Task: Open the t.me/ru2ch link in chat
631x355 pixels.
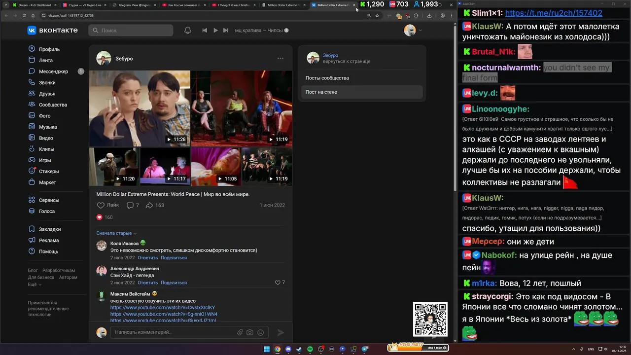Action: (554, 13)
